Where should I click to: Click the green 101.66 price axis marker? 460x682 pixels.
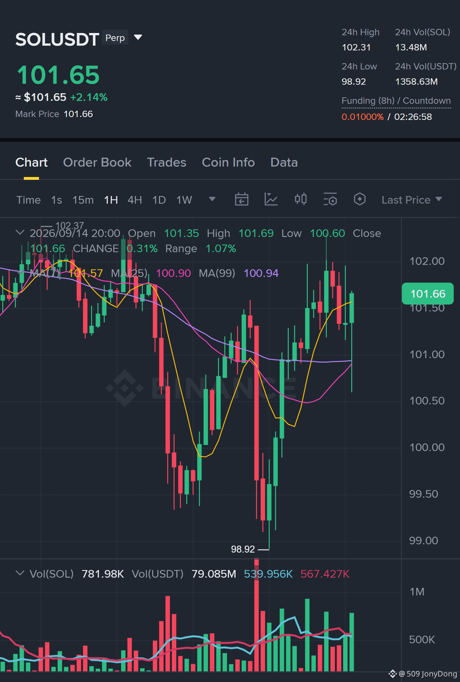[427, 294]
